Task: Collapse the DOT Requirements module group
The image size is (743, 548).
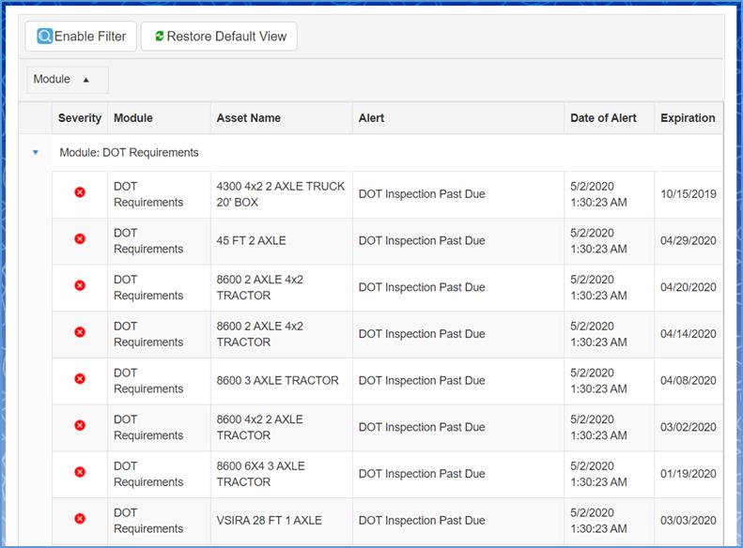Action: [36, 152]
